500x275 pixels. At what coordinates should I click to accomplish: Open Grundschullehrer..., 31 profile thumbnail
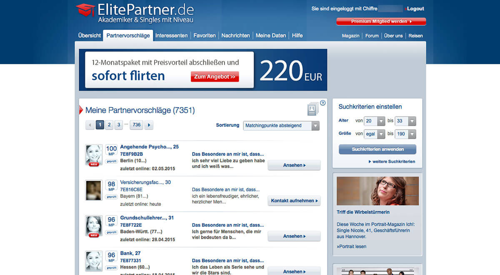pos(94,226)
